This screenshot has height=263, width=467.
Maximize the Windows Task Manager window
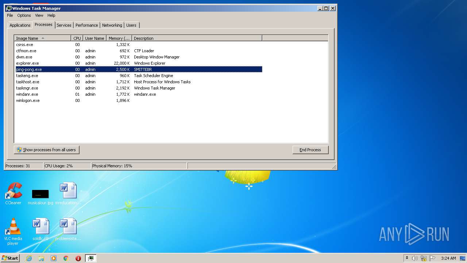pos(326,8)
